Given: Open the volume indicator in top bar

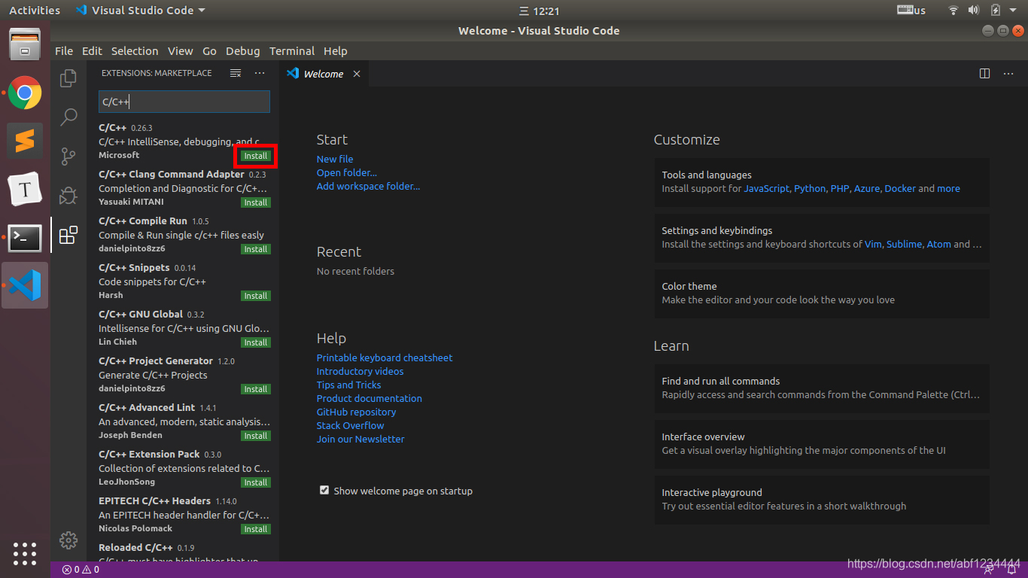Looking at the screenshot, I should click(973, 11).
